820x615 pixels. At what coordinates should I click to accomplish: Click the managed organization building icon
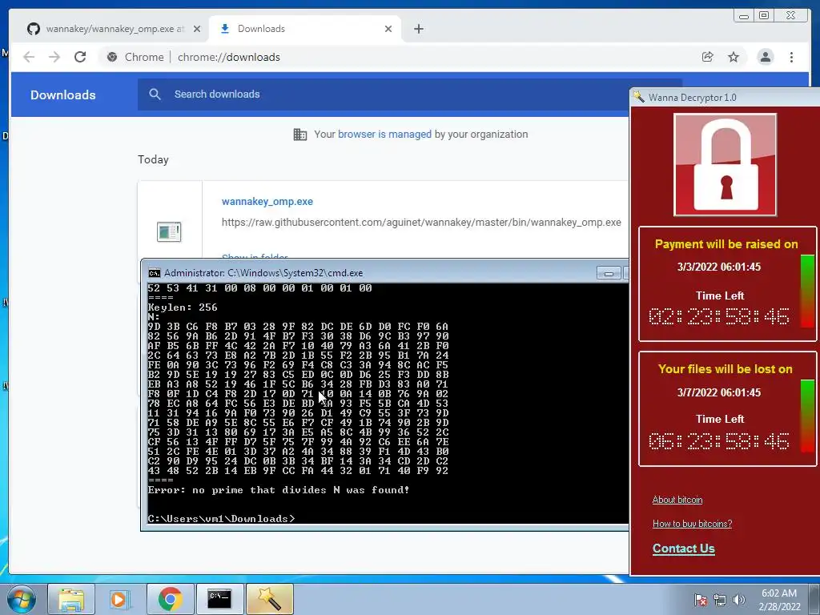(300, 135)
